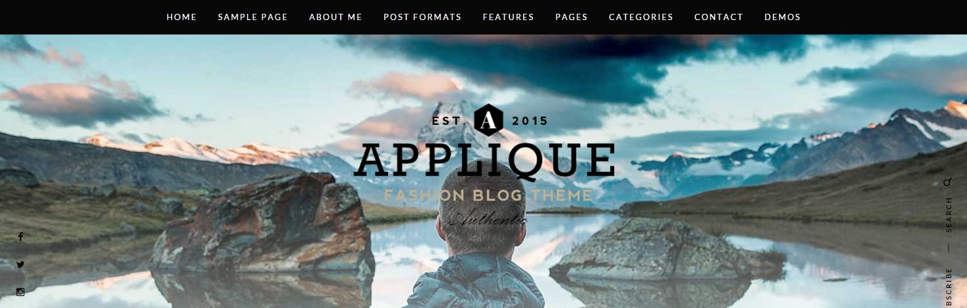Click the APPLIQUE logo title
Viewport: 967px width, 308px height.
point(484,161)
